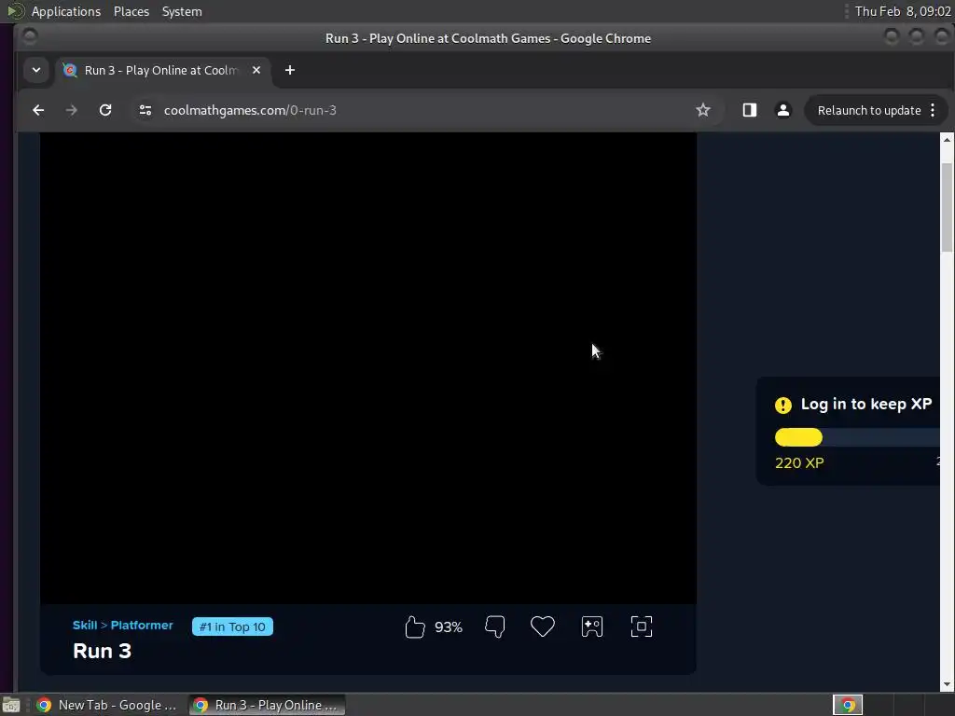Click the yellow XP progress bar
The image size is (955, 716).
click(798, 437)
